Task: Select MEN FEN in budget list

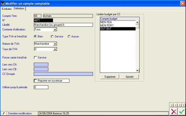Action: [118, 22]
